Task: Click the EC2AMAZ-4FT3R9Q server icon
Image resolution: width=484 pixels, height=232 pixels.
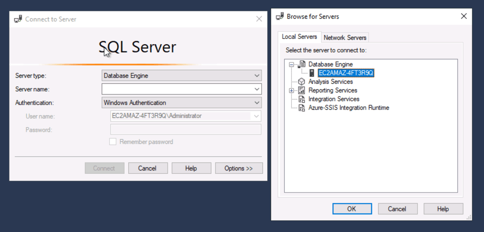Action: (312, 73)
